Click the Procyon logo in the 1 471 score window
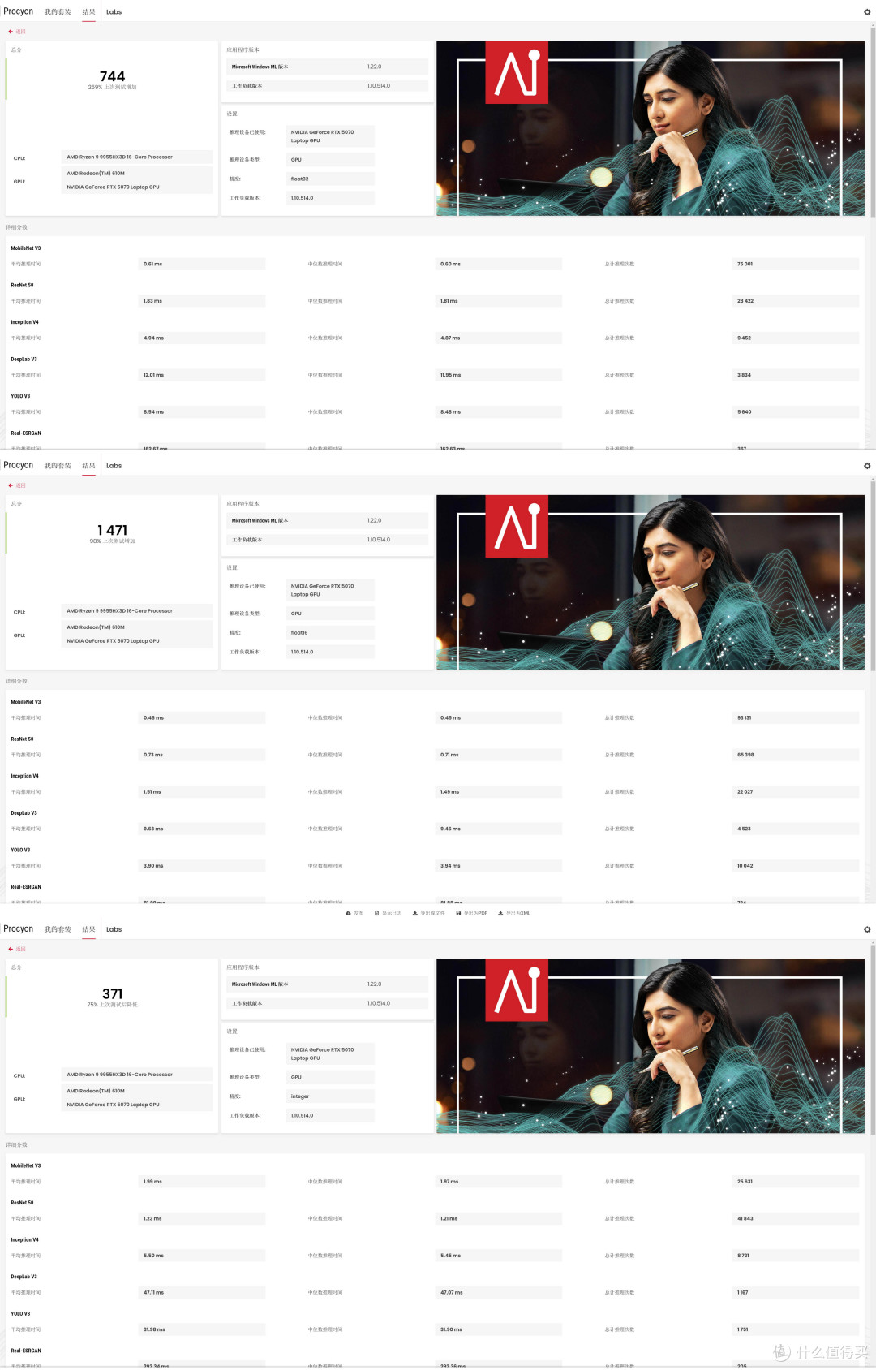The width and height of the screenshot is (876, 1370). [x=18, y=465]
